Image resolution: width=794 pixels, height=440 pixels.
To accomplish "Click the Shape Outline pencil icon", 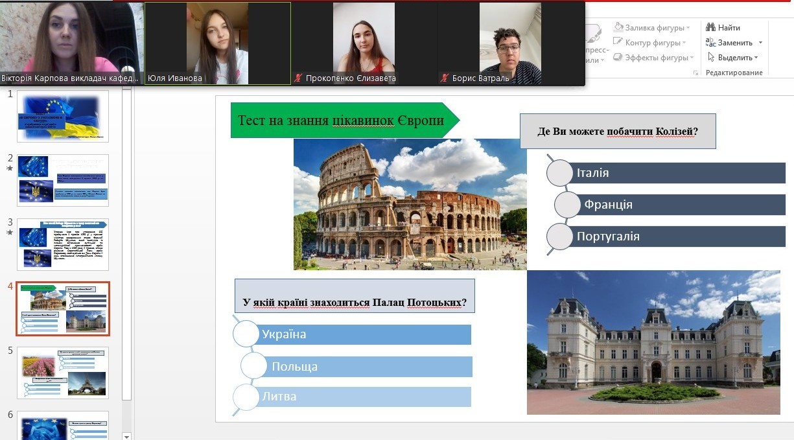I will coord(618,43).
